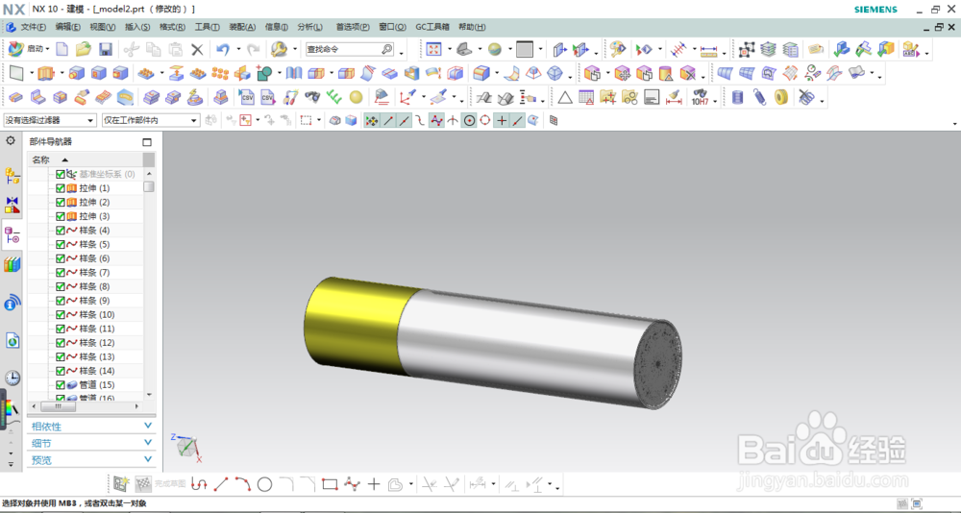Viewport: 961px width, 513px height.
Task: Open the Extrude tool dropdown arrow
Action: [x=62, y=74]
